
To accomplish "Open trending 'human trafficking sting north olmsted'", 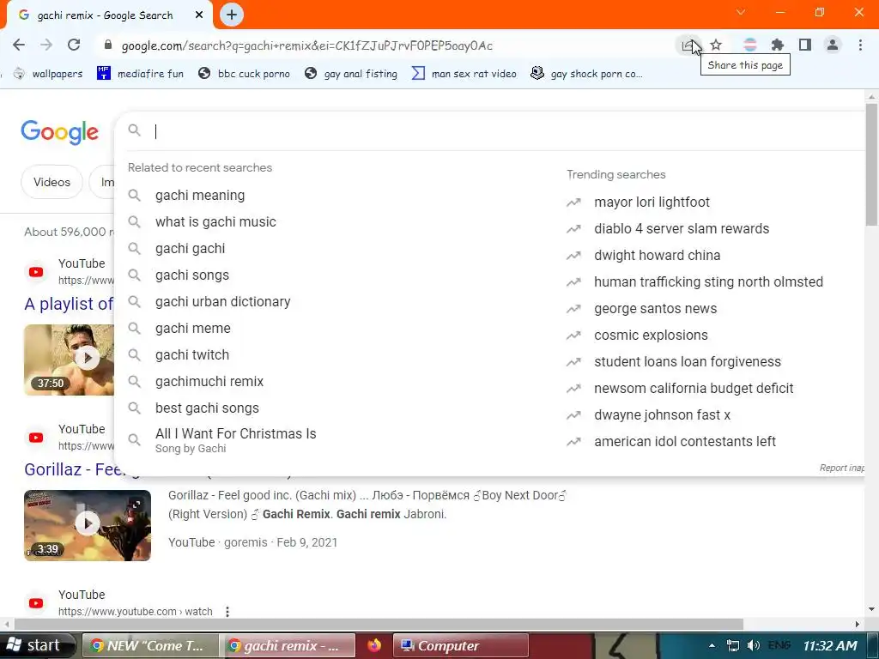I will [x=708, y=281].
